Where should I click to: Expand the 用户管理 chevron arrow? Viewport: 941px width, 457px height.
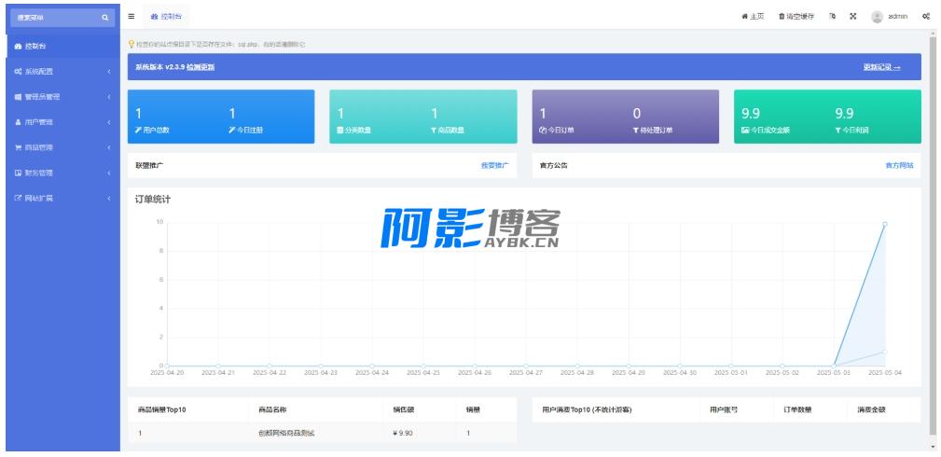pos(109,122)
